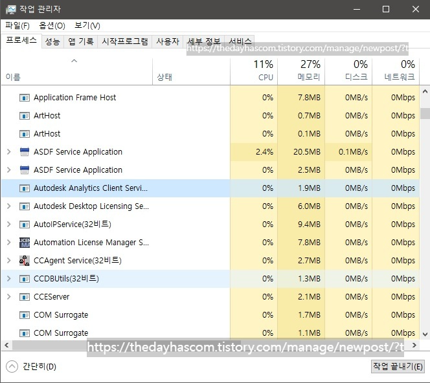Sort processes by the 이름 column header
Screen dimensions: 430x383
tap(77, 71)
